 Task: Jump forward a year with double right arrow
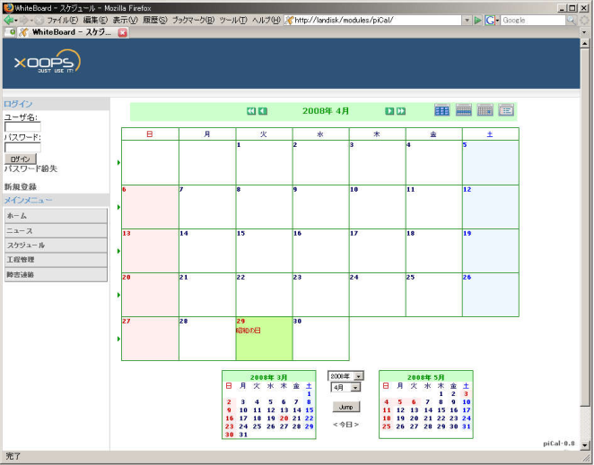[401, 111]
